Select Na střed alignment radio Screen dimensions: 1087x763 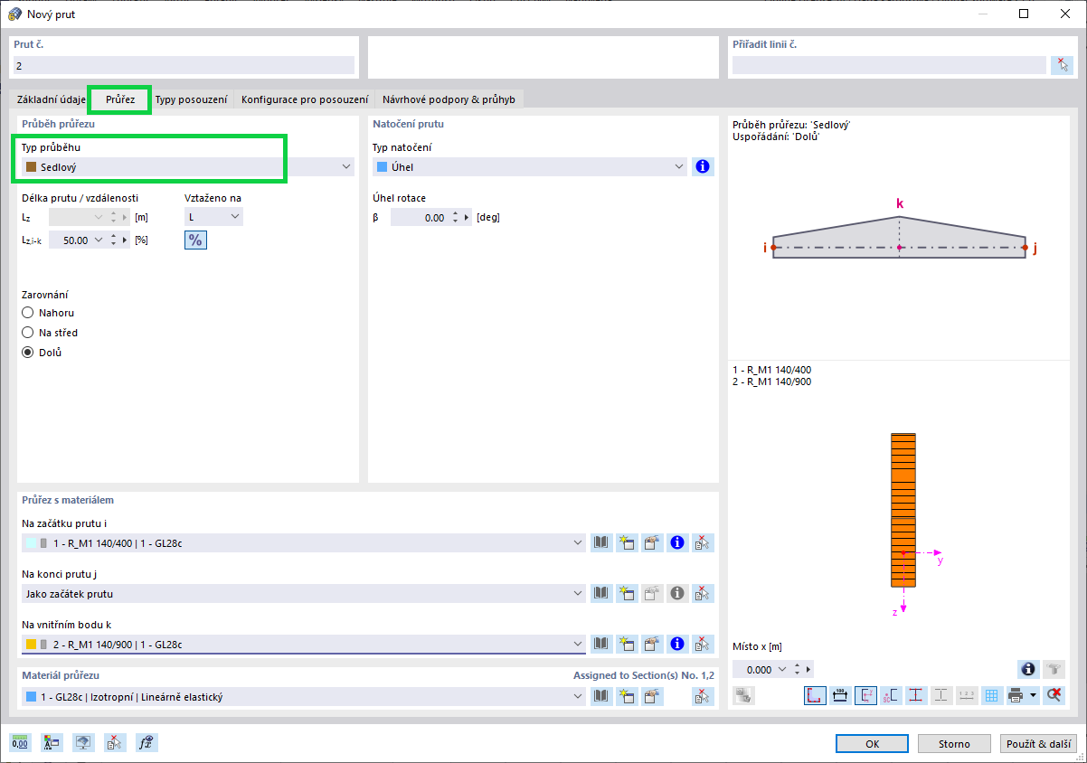tap(28, 333)
